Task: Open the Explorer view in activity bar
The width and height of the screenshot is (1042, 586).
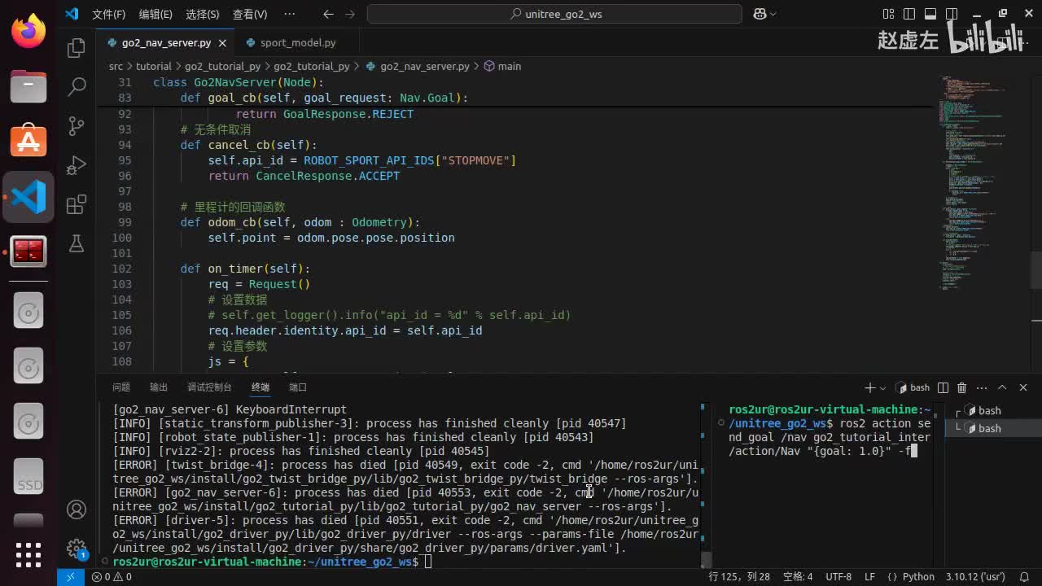Action: pos(77,48)
